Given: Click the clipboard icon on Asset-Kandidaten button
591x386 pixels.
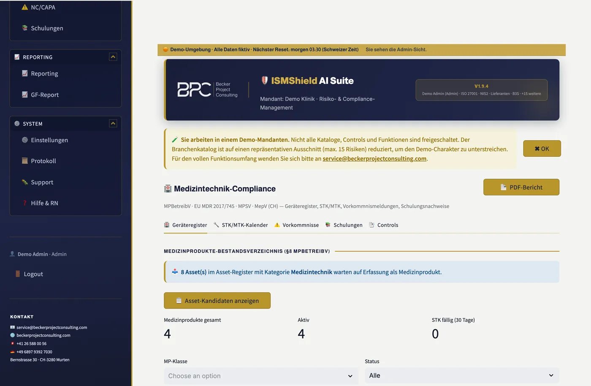Looking at the screenshot, I should coord(179,301).
